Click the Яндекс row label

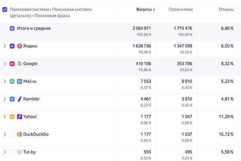tap(31, 46)
